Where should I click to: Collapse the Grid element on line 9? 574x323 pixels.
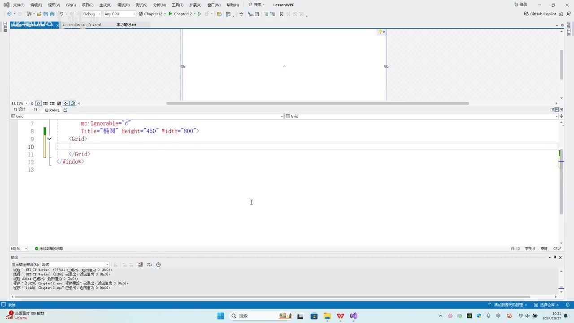pos(49,139)
